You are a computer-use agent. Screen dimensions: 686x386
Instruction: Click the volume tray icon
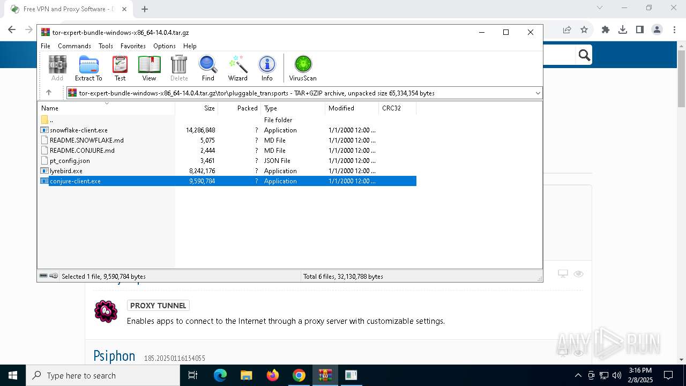pos(617,375)
